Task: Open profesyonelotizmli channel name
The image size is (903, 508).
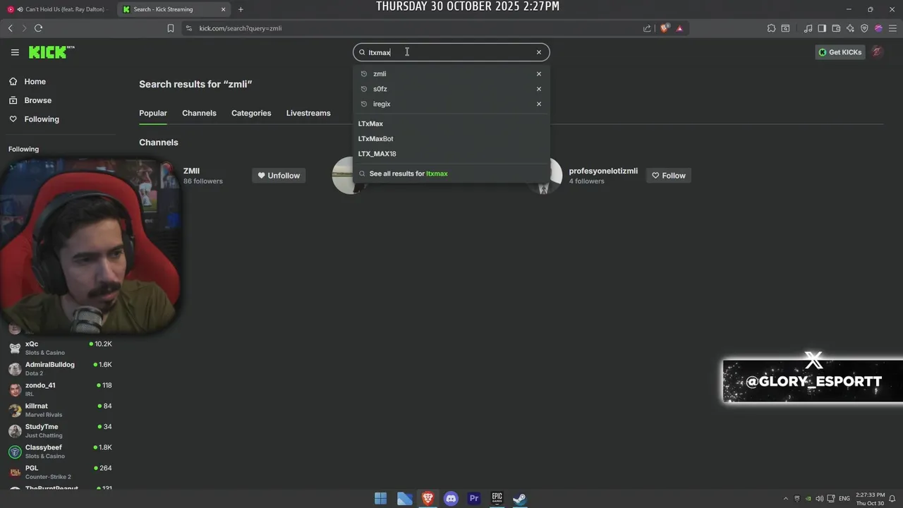Action: point(603,171)
